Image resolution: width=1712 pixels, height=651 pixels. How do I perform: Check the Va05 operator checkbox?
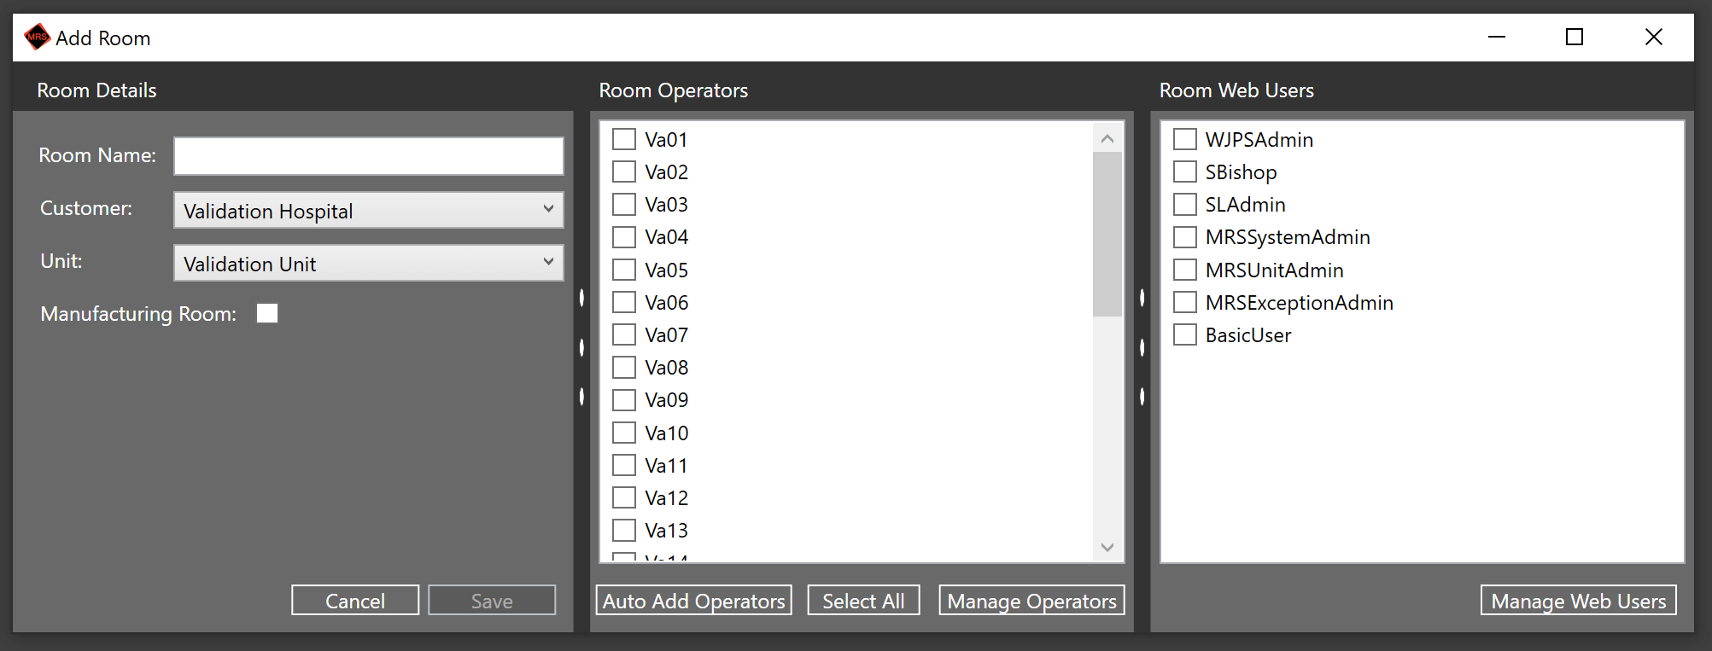[624, 270]
